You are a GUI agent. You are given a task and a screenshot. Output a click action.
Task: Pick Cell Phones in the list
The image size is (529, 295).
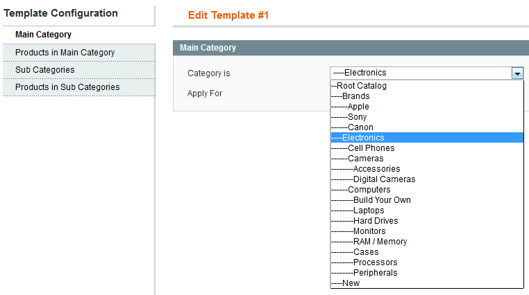427,148
